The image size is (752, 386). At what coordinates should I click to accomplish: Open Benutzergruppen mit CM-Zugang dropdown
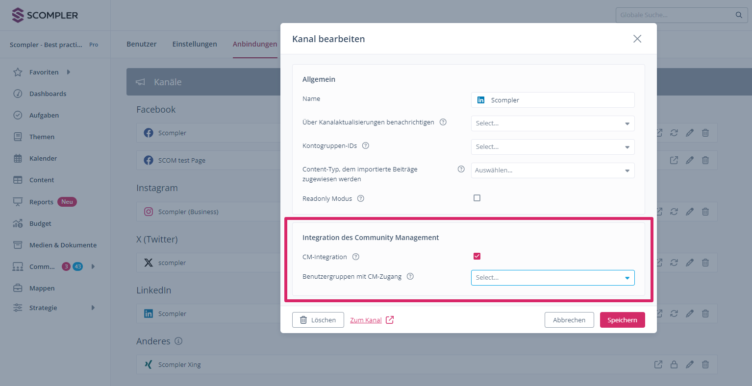pyautogui.click(x=552, y=278)
